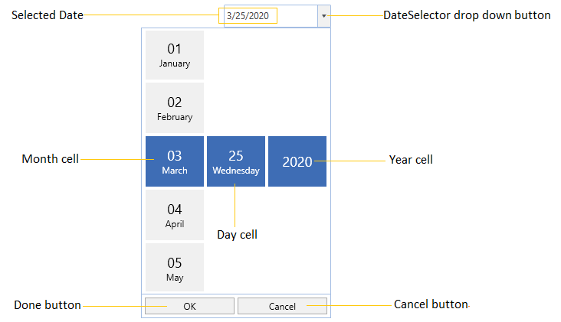The image size is (561, 322).
Task: Select the 01 January month cell
Action: (x=175, y=55)
